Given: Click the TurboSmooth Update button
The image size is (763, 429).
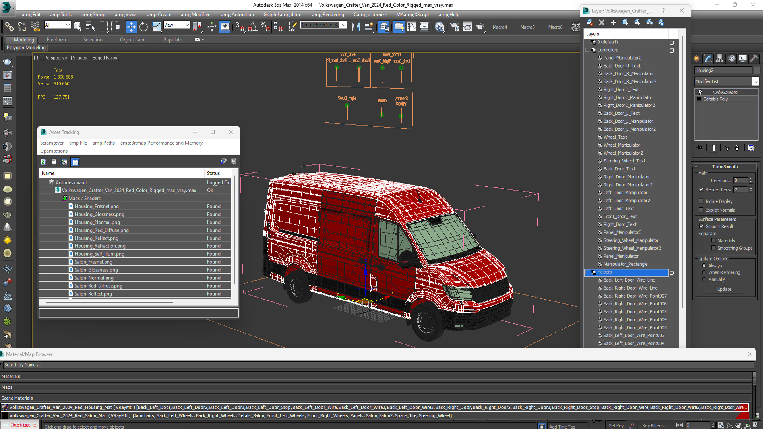Looking at the screenshot, I should pyautogui.click(x=724, y=289).
